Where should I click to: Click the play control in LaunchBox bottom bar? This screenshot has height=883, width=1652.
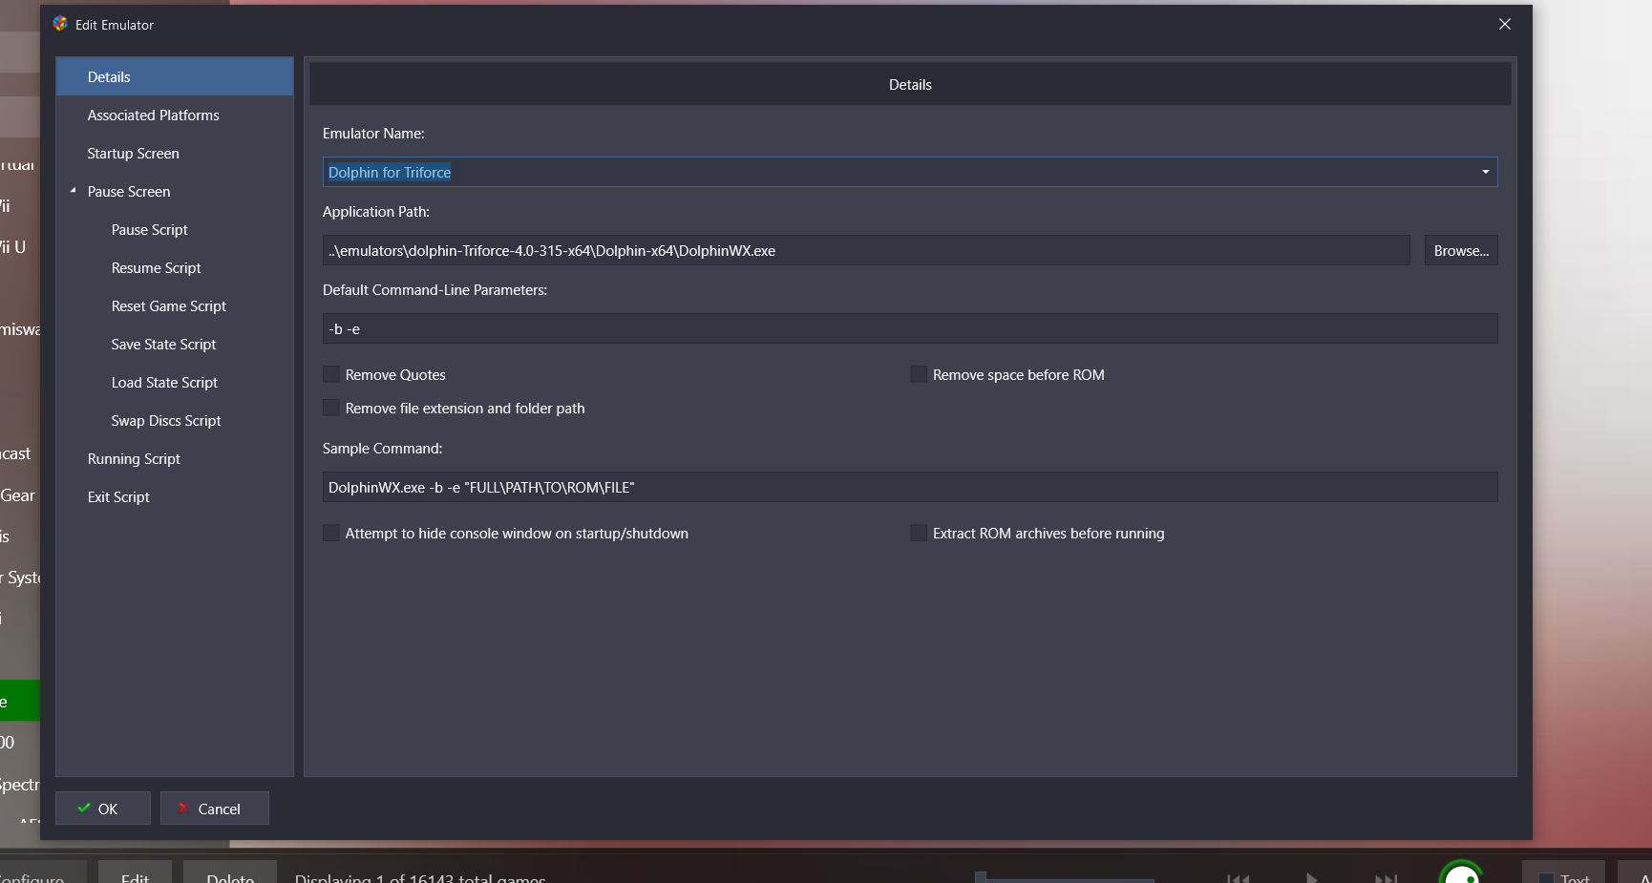tap(1312, 877)
